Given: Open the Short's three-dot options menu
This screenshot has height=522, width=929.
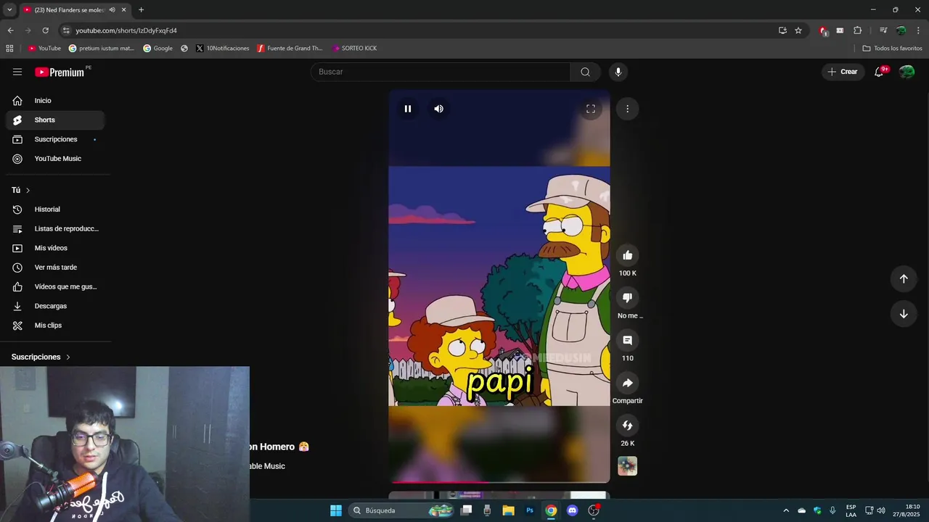Looking at the screenshot, I should [x=627, y=109].
